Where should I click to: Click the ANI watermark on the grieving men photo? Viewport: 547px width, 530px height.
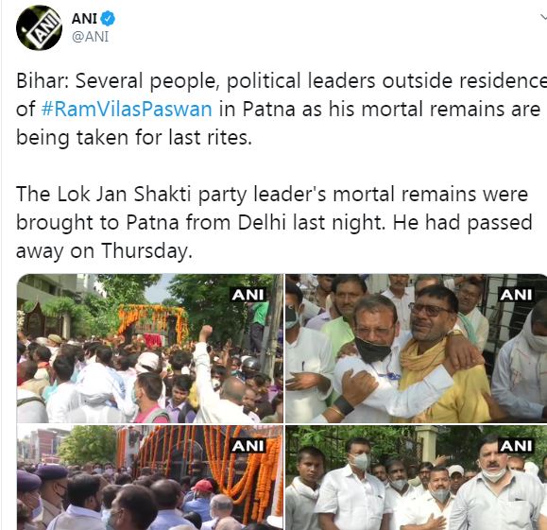tap(517, 295)
